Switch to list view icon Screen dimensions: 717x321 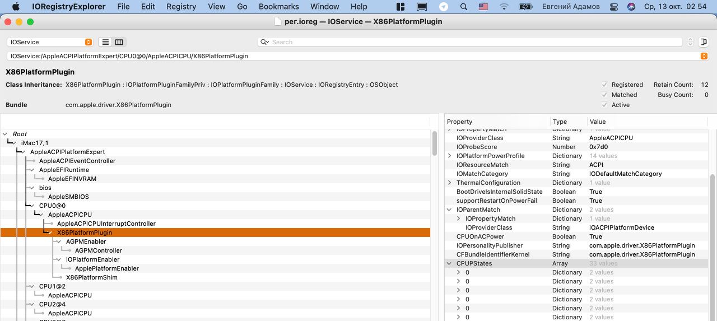tap(105, 42)
